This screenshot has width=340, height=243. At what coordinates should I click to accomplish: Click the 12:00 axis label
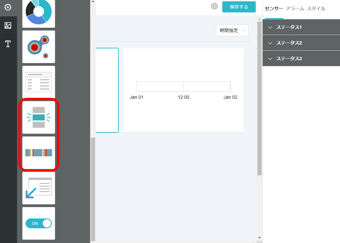pyautogui.click(x=184, y=97)
